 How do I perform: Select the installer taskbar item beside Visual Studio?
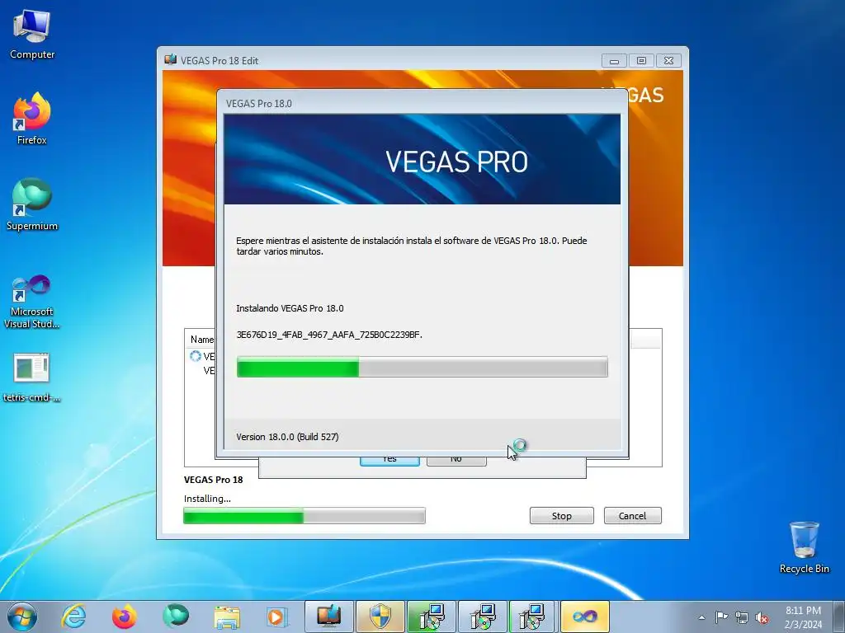(533, 617)
